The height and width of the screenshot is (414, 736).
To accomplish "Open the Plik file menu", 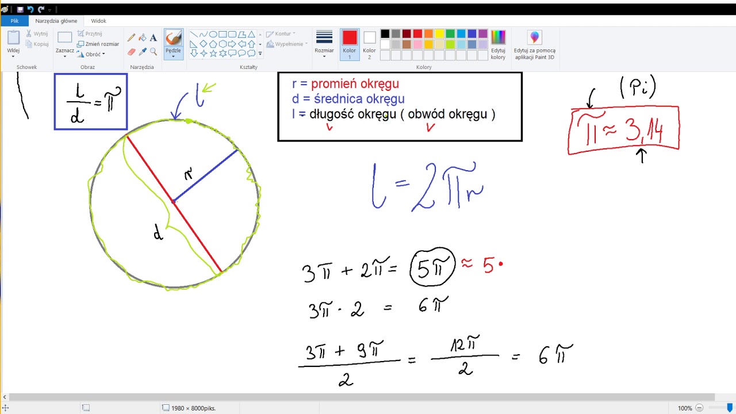I will click(14, 21).
